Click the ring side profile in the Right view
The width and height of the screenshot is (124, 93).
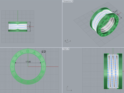[113, 71]
